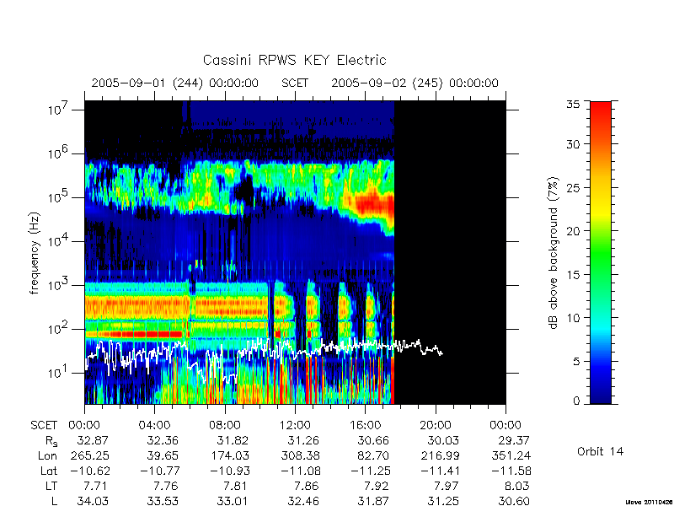This screenshot has width=674, height=506.
Task: Click the 'dB above background (7%)' label
Action: (x=554, y=253)
